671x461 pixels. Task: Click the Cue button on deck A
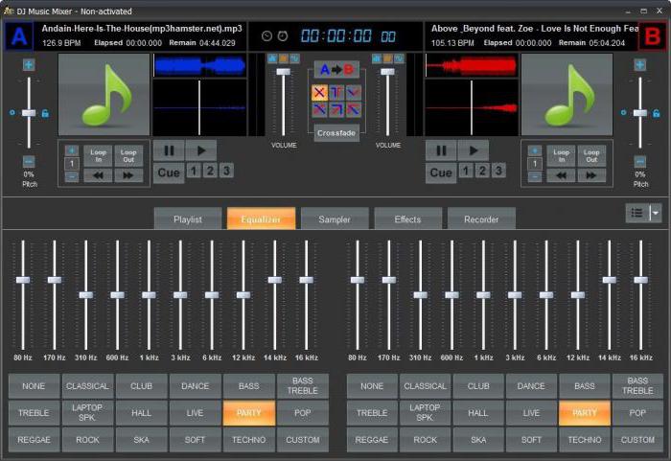point(169,173)
